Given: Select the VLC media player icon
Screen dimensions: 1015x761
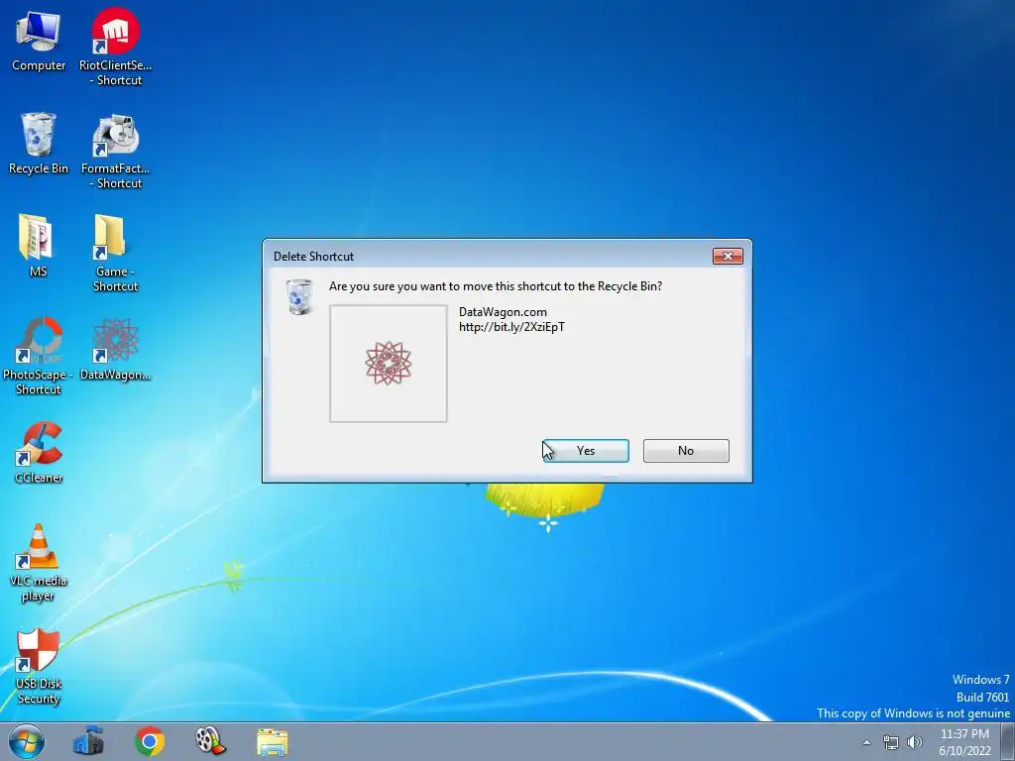Looking at the screenshot, I should point(39,563).
